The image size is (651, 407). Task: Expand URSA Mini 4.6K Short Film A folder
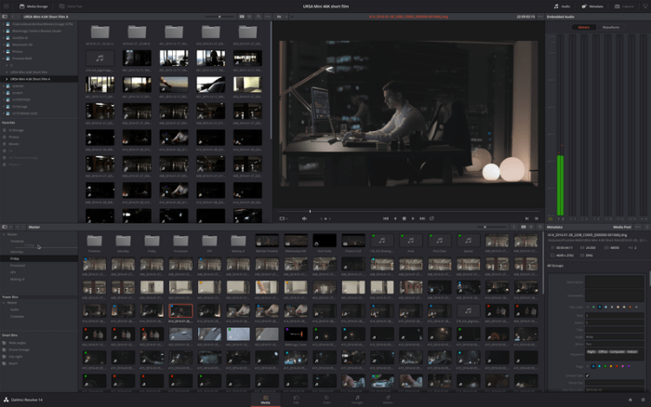(x=7, y=79)
